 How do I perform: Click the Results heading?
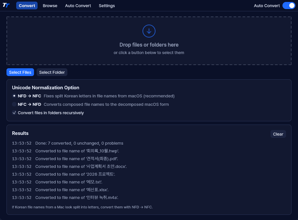click(x=20, y=133)
